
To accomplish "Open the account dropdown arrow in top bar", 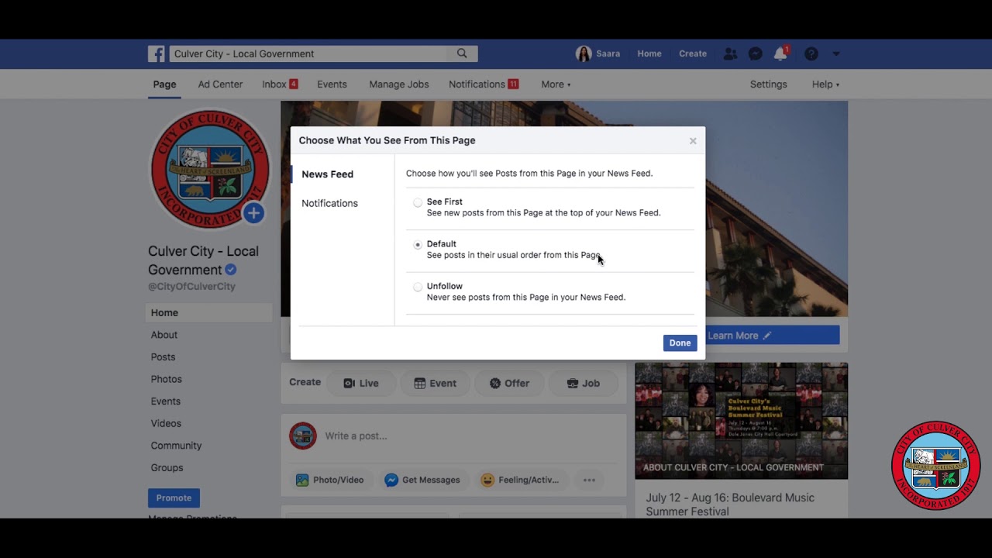I will pyautogui.click(x=836, y=53).
